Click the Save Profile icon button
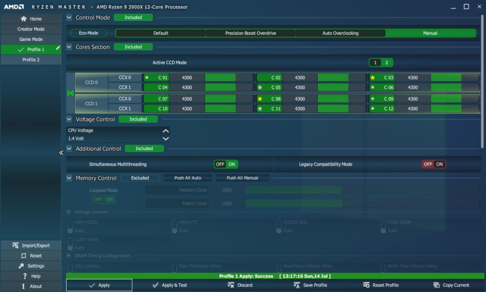Image resolution: width=486 pixels, height=292 pixels. point(296,285)
